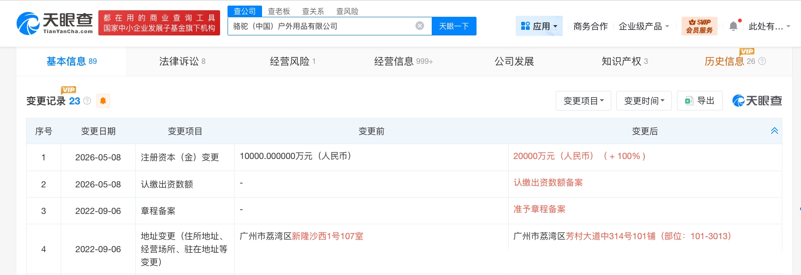
Task: Open the 变更项目 filter dropdown
Action: (583, 101)
